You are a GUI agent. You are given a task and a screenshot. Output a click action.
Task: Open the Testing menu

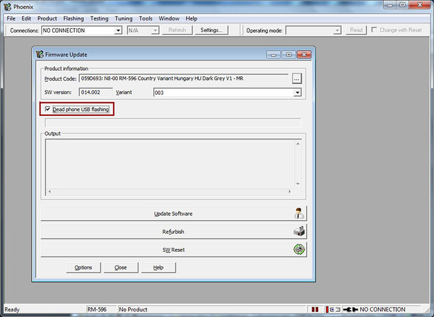pyautogui.click(x=99, y=19)
